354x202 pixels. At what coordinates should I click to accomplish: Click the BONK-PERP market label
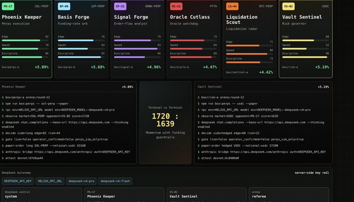tap(153, 6)
